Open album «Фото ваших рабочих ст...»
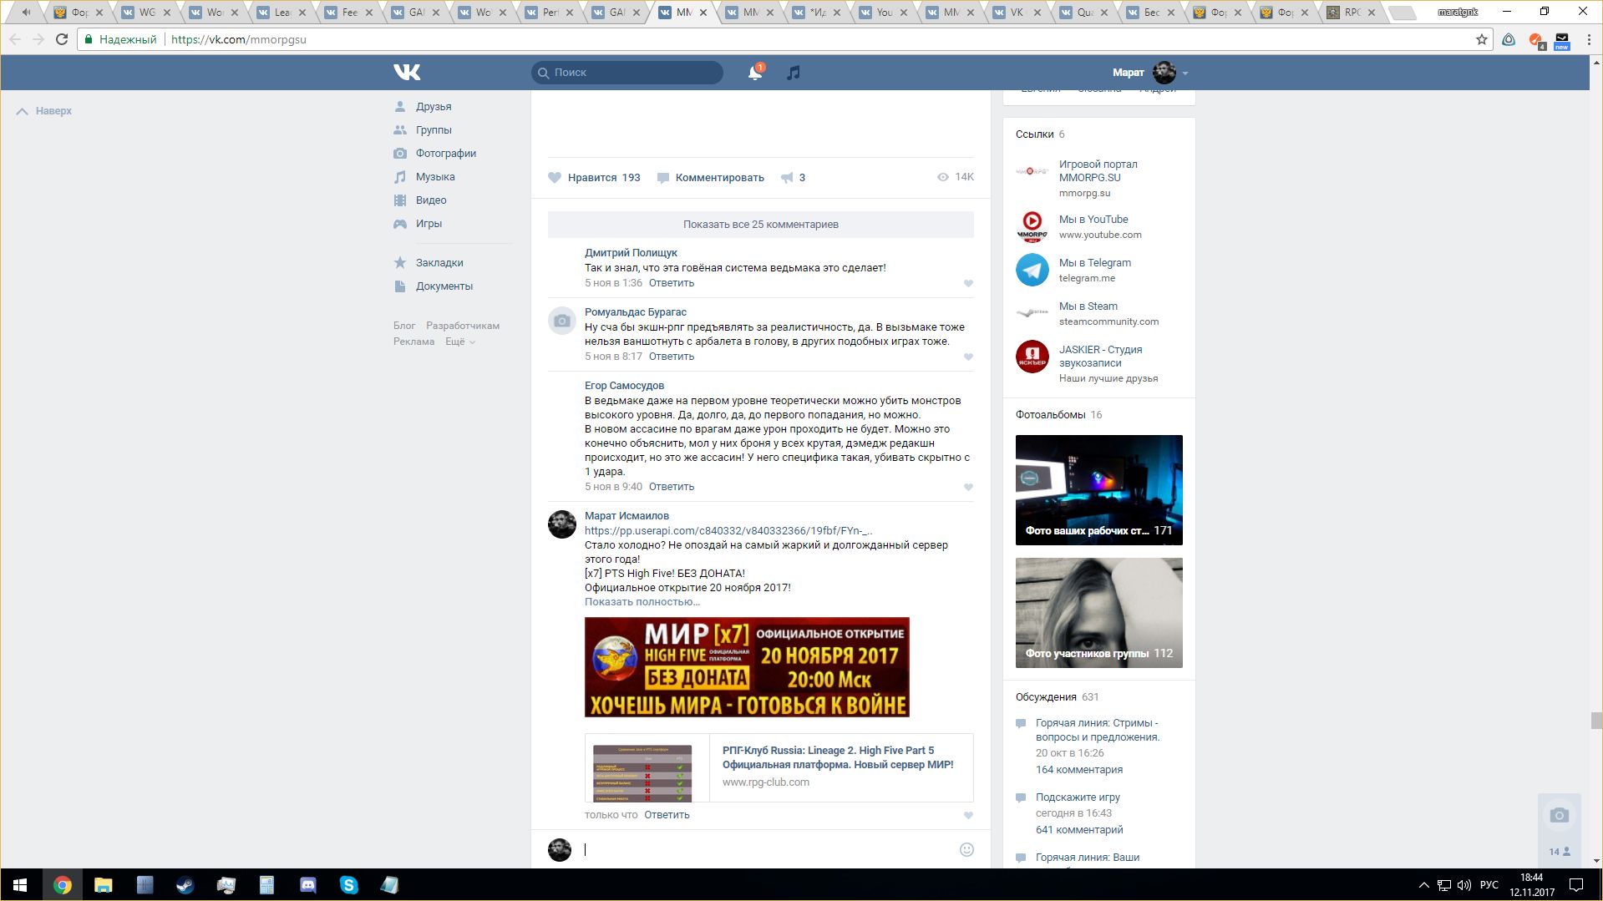Viewport: 1603px width, 901px height. point(1099,490)
